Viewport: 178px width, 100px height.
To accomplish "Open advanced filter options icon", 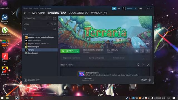I will pyautogui.click(x=55, y=29).
